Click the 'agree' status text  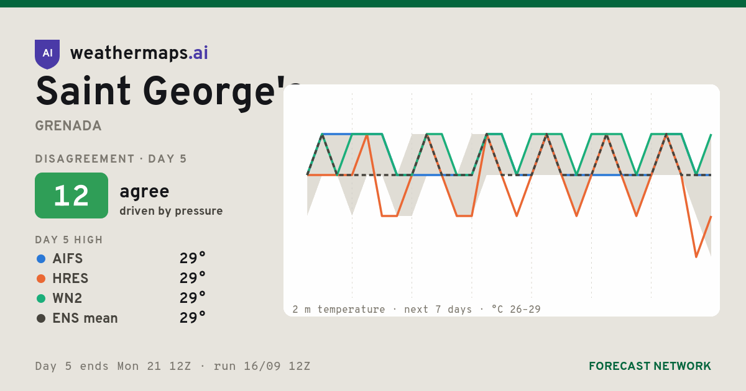coord(144,192)
